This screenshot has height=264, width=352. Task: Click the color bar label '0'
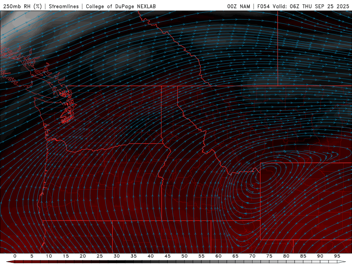15,256
